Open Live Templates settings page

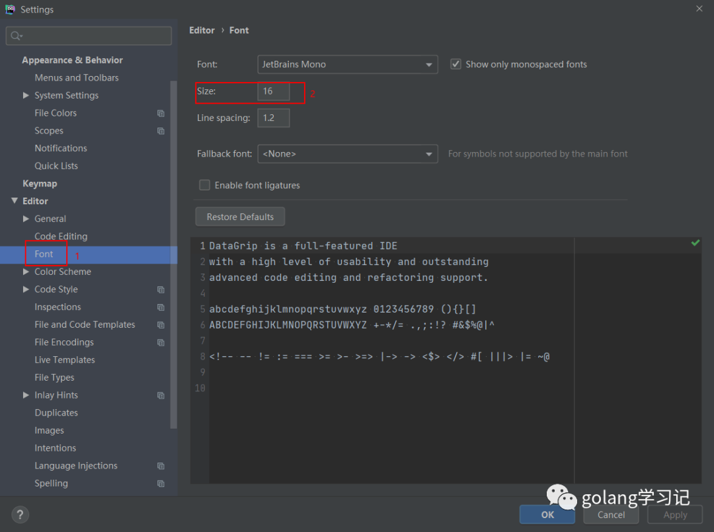pos(65,360)
